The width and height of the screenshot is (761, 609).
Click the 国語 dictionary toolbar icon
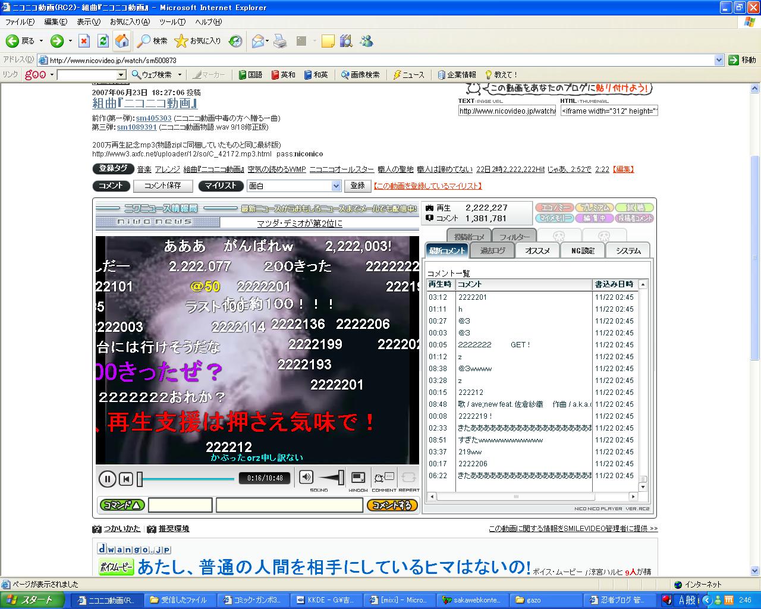[x=250, y=75]
